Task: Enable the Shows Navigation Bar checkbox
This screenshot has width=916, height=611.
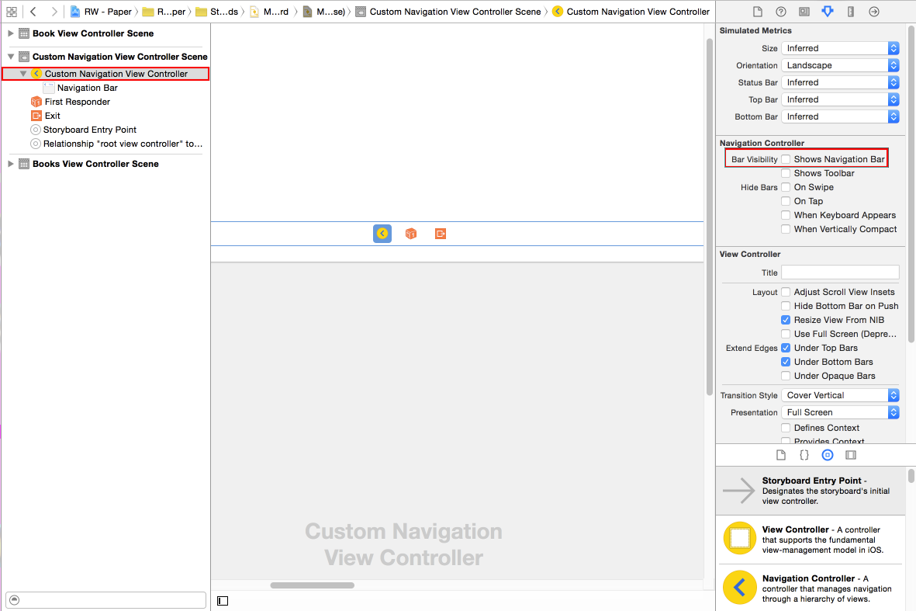Action: [786, 159]
